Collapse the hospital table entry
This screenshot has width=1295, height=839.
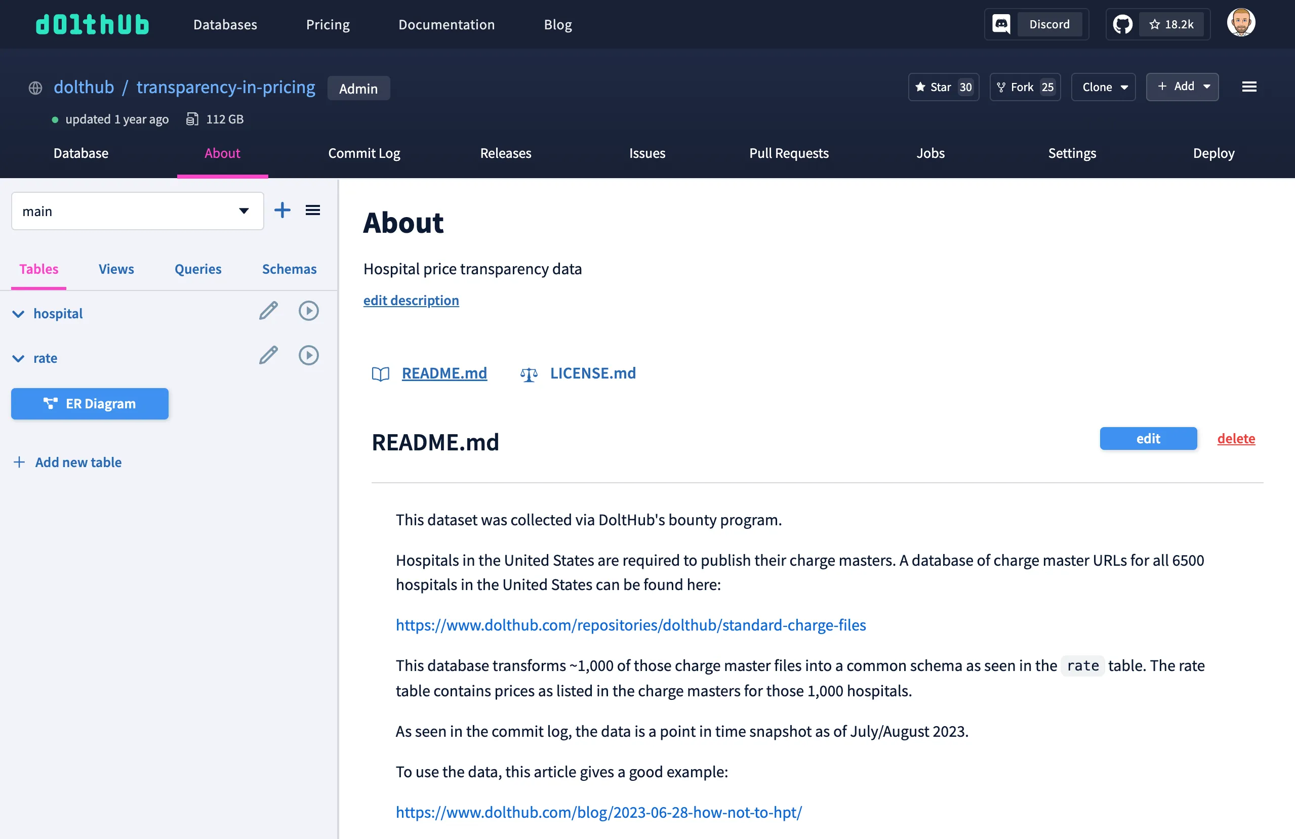tap(18, 314)
